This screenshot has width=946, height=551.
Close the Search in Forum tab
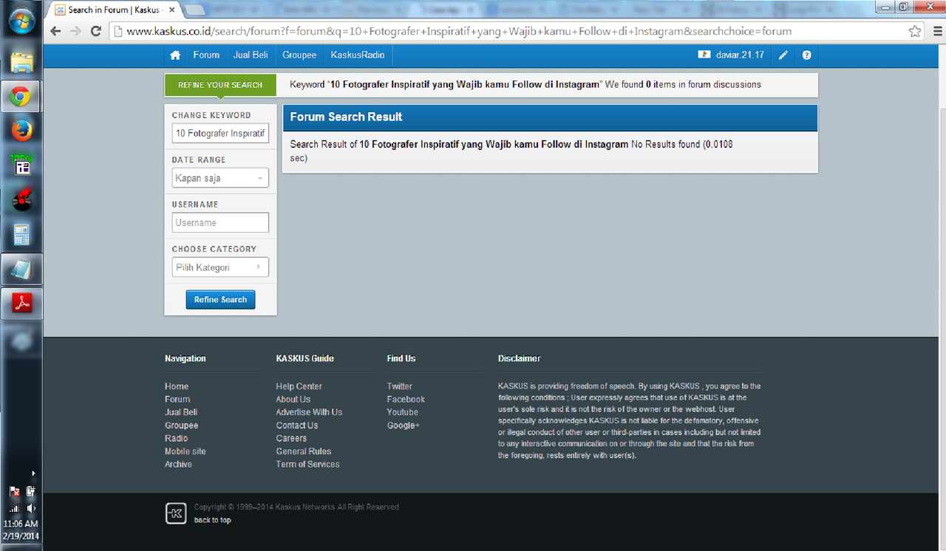click(x=172, y=10)
